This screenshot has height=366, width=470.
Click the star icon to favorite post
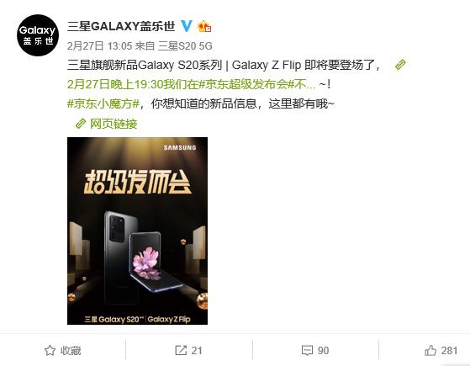pyautogui.click(x=50, y=350)
